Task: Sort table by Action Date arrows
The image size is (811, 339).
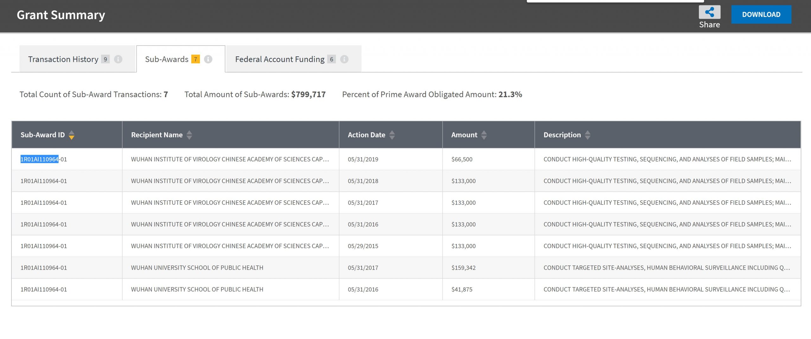Action: 392,135
